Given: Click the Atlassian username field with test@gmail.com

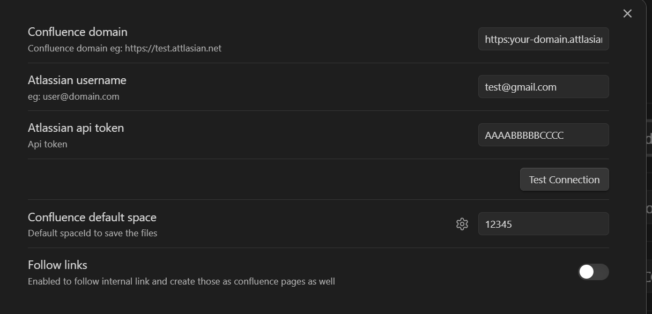Looking at the screenshot, I should coord(543,87).
